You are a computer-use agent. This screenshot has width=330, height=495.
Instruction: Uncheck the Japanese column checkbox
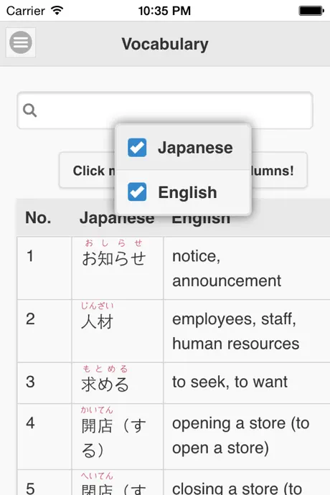[x=137, y=148]
